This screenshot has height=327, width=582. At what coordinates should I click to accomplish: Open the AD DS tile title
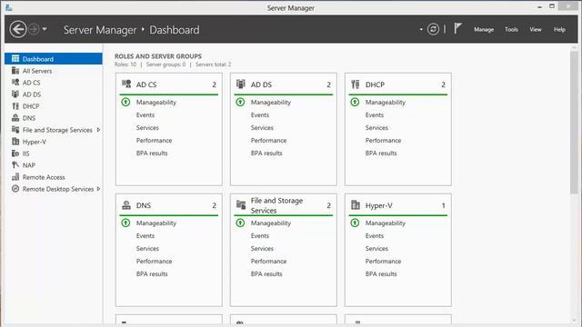(261, 84)
